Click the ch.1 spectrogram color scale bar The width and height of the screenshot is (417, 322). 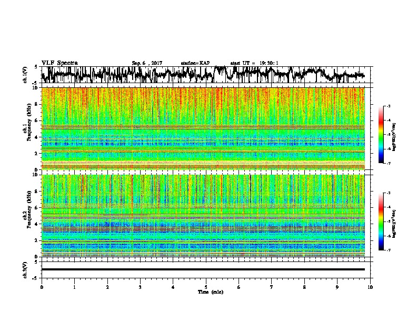coord(381,135)
